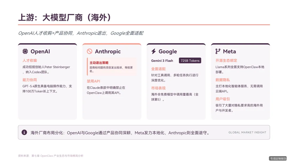Click the 能力协同 subheading
Viewport: 288px width, 162px height.
tap(30, 80)
